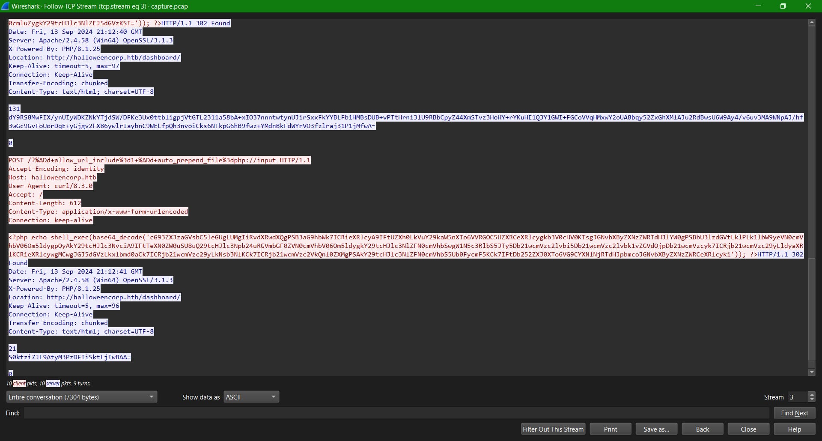Click the vertical scrollbar thumb
The height and width of the screenshot is (441, 822).
tap(812, 309)
